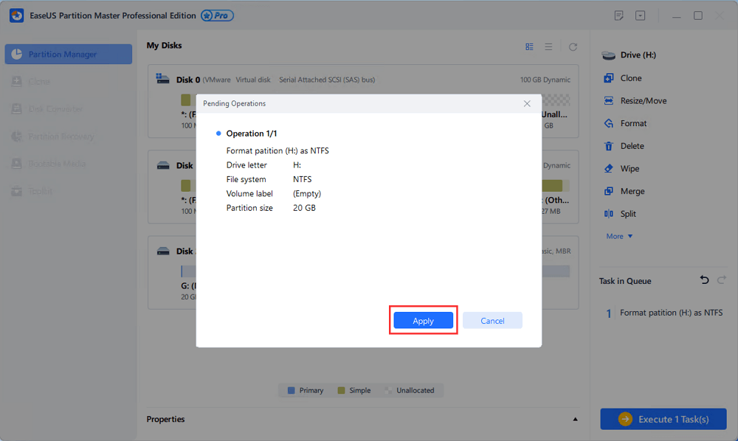Click the Format icon

pos(609,123)
